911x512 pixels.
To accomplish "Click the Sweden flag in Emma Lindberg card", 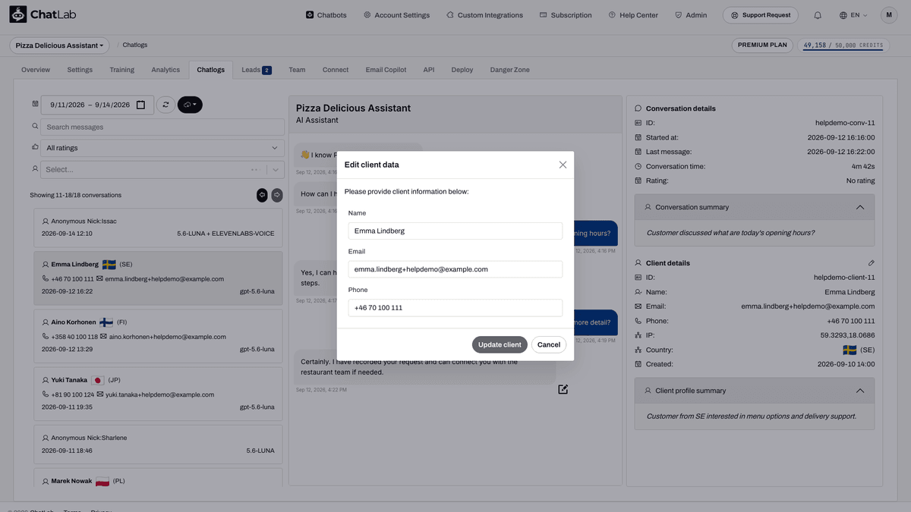I will tap(109, 264).
